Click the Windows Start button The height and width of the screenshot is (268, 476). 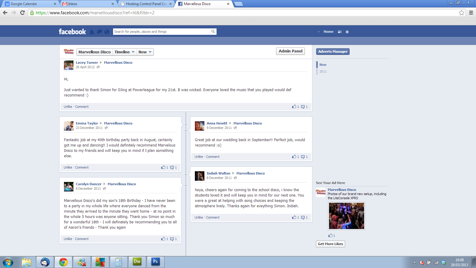pos(8,262)
